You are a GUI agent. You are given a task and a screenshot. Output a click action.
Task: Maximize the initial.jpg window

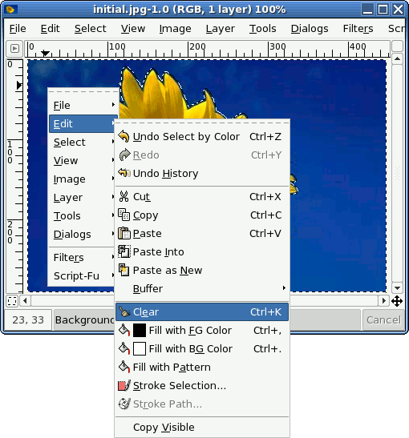[383, 10]
